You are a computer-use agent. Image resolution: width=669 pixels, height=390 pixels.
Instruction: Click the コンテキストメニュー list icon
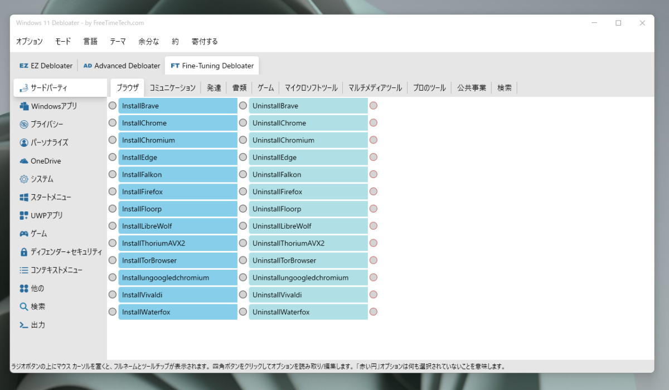pyautogui.click(x=23, y=270)
